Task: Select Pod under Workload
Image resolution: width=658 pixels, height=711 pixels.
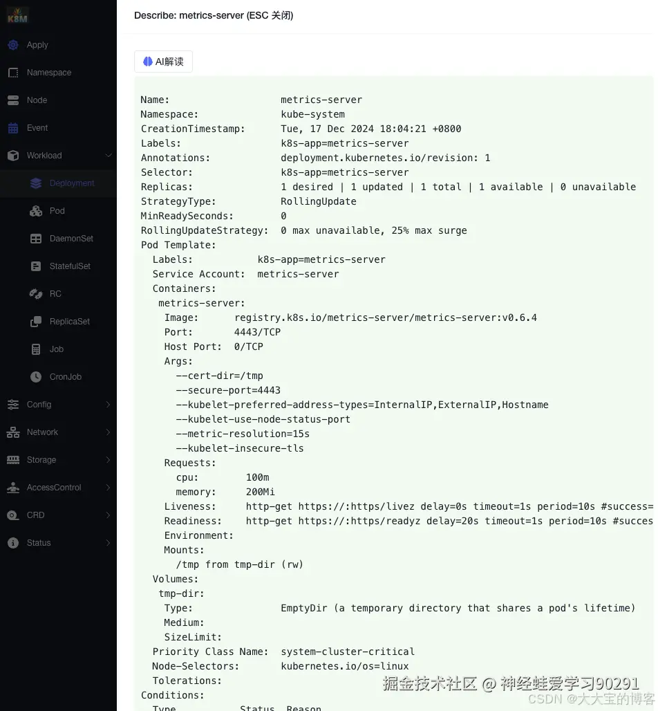Action: 57,211
